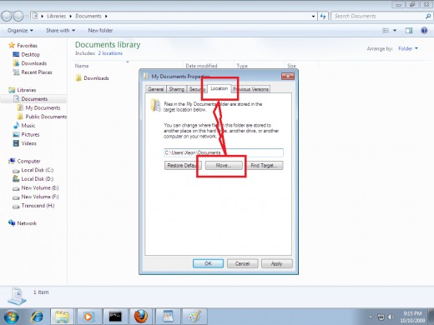Click the Forward navigation button
This screenshot has width=434, height=325.
18,16
